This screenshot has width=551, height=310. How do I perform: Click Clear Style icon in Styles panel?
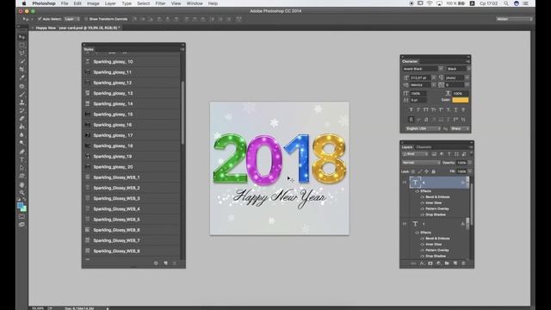point(156,263)
